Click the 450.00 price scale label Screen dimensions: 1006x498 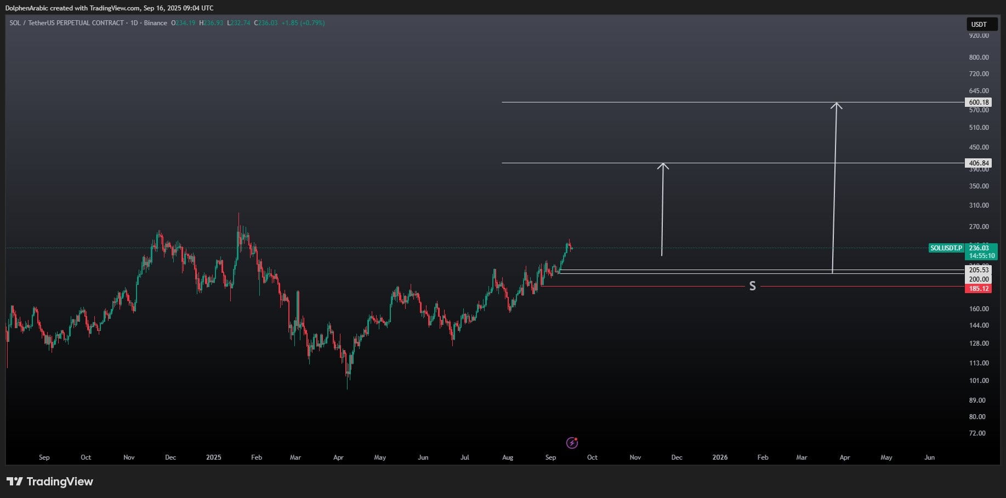pos(979,147)
